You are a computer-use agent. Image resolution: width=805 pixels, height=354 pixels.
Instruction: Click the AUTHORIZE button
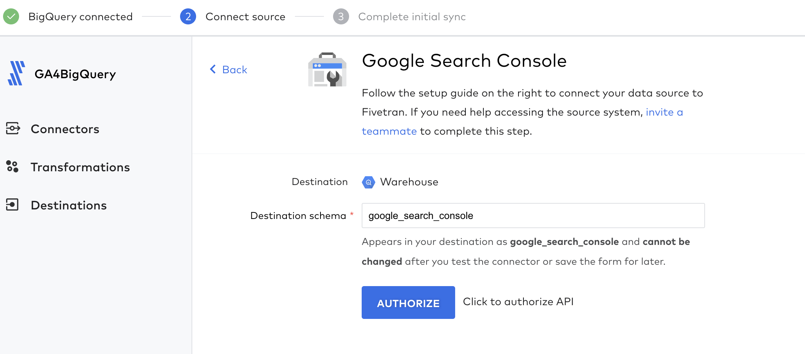[408, 303]
